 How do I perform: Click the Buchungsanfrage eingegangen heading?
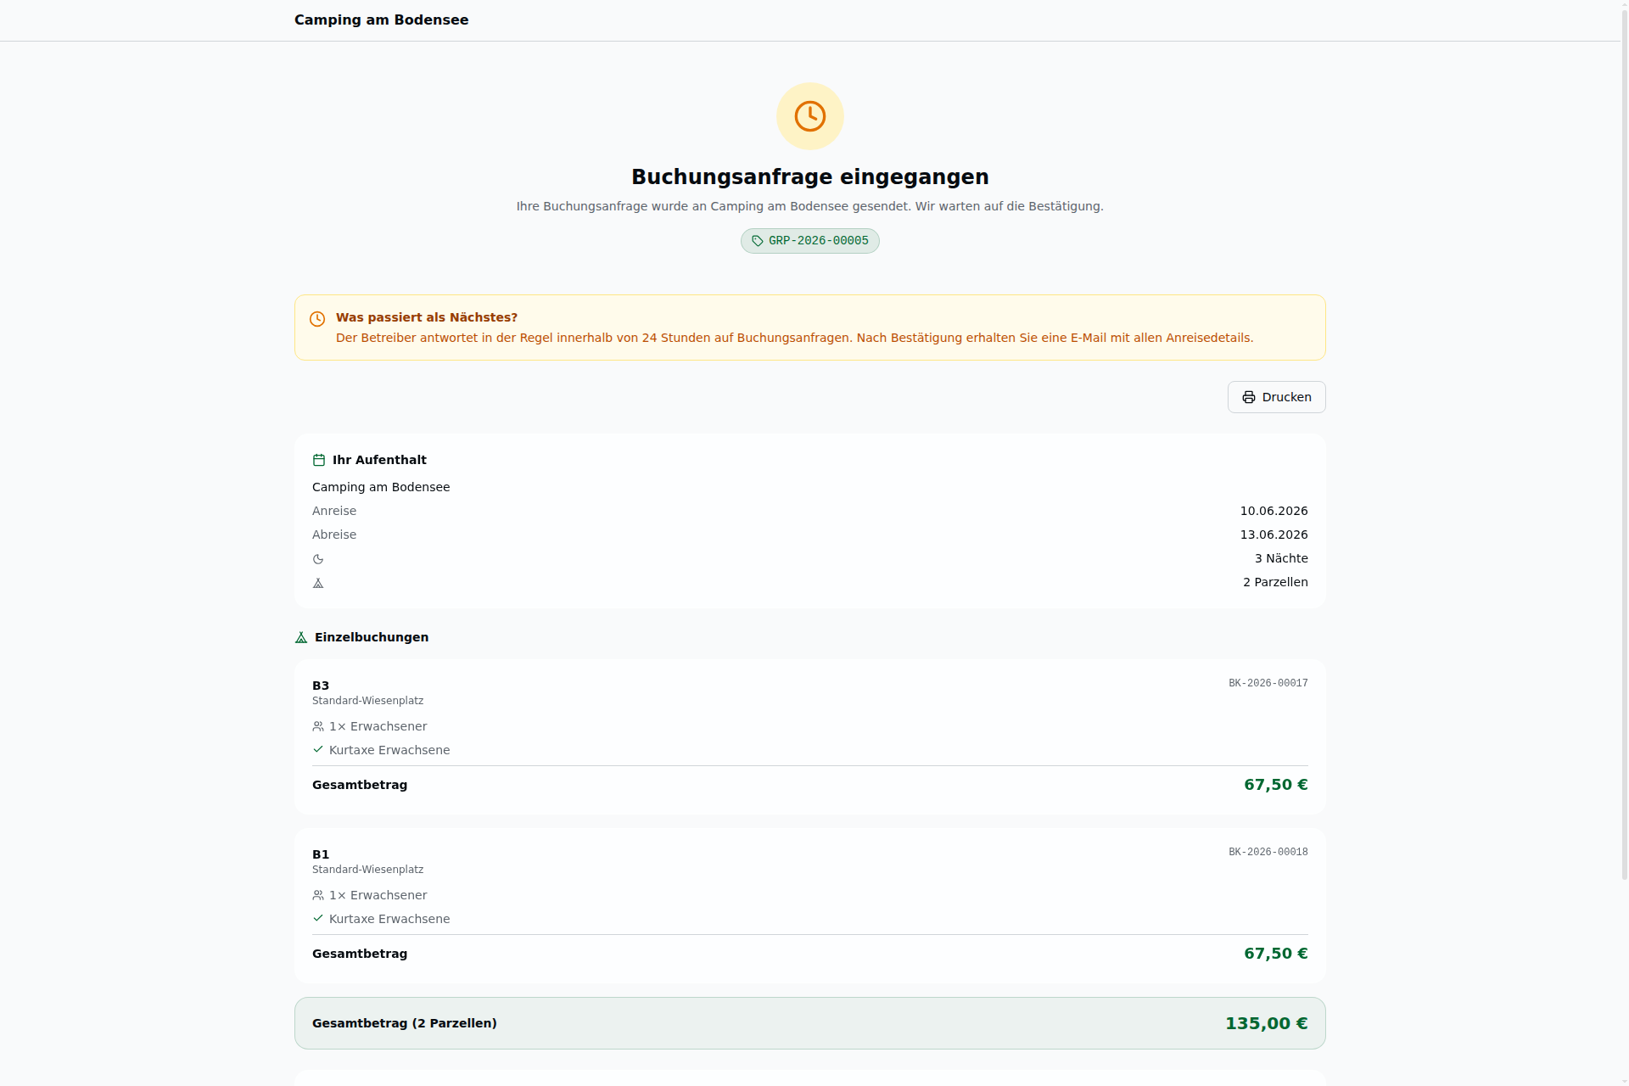point(810,176)
